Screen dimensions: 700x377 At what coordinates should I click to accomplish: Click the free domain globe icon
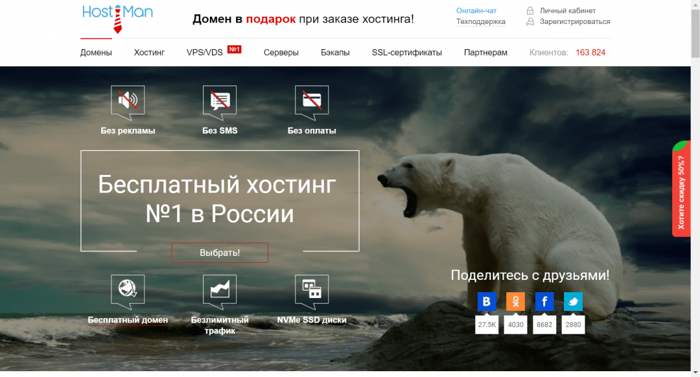point(128,290)
